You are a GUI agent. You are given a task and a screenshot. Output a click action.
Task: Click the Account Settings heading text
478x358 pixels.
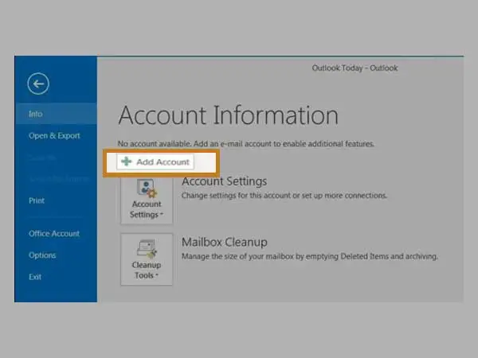(224, 181)
